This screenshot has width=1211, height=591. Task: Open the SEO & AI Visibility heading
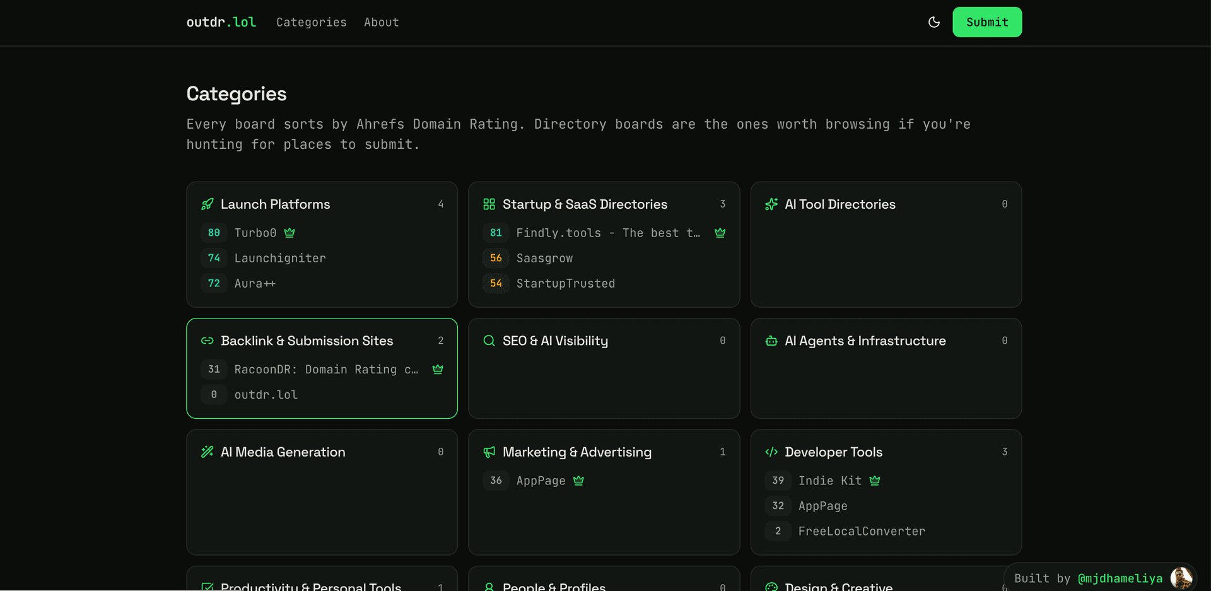click(556, 341)
